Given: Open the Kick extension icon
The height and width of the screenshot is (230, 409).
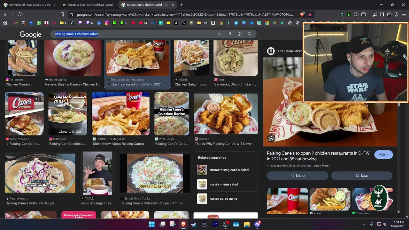Looking at the screenshot, I should click(x=349, y=14).
